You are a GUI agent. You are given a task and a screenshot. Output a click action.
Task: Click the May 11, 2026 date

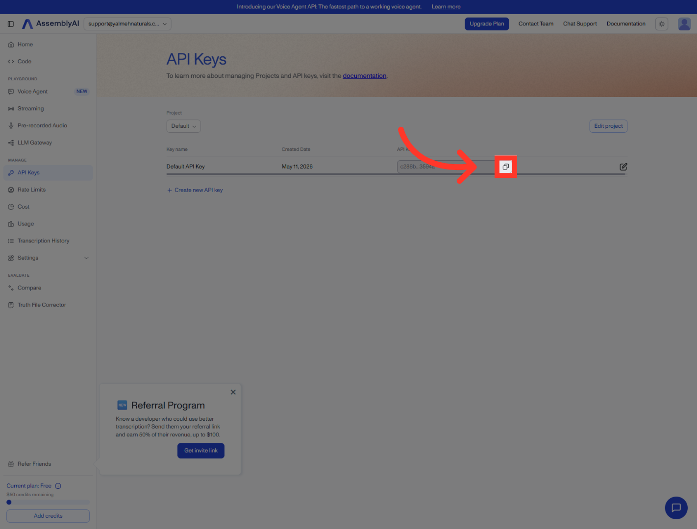tap(297, 167)
